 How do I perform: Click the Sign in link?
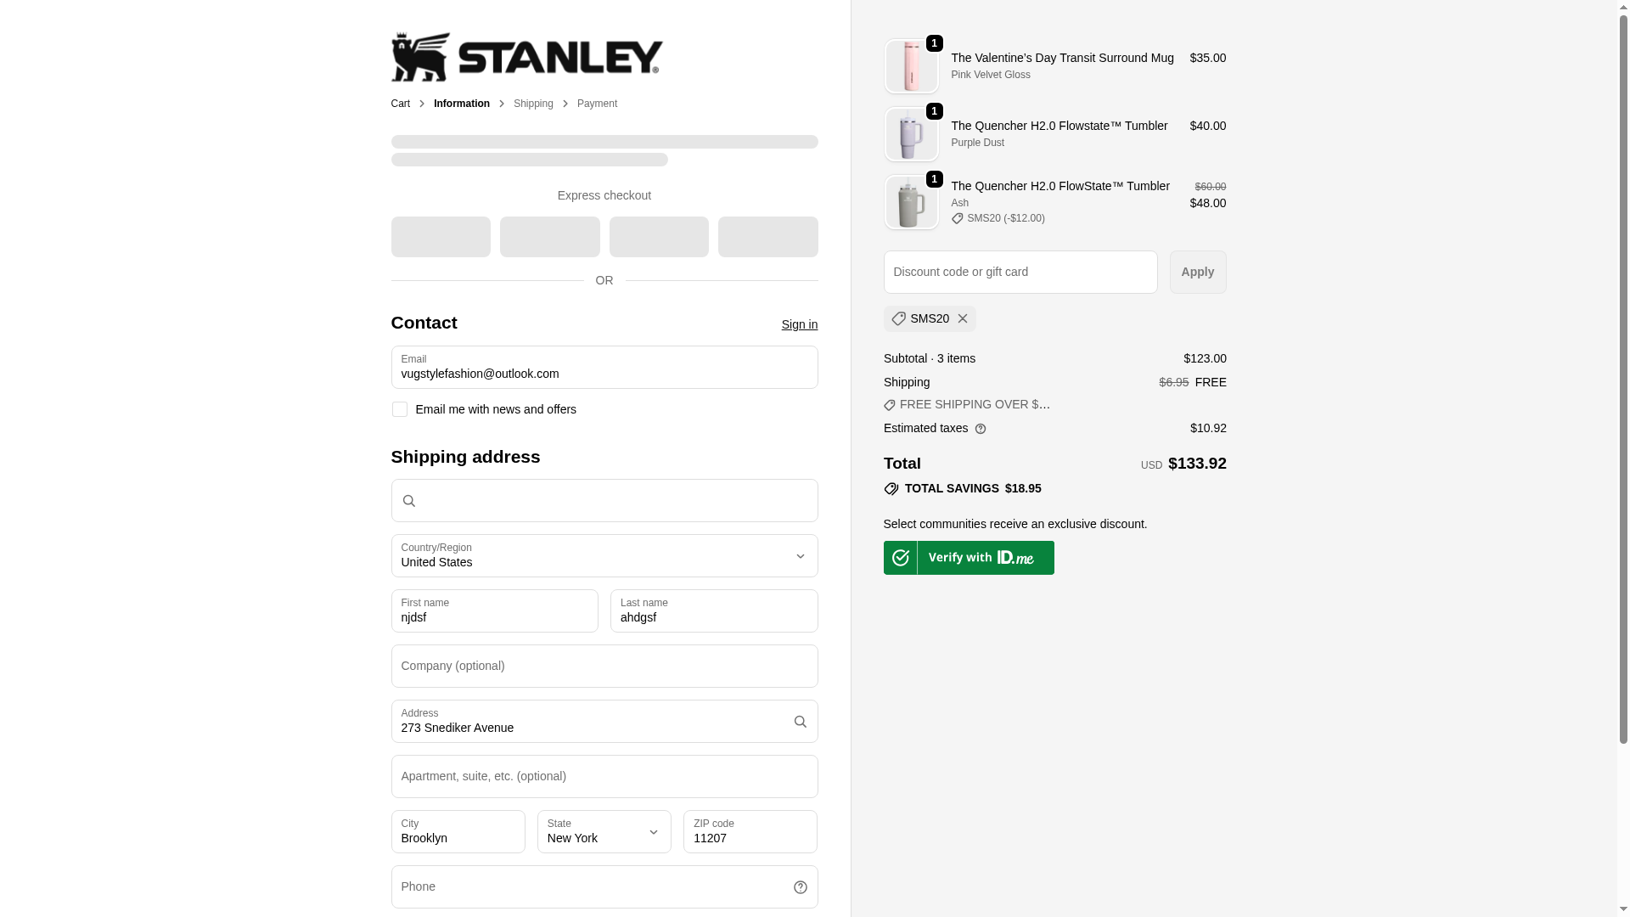(799, 324)
